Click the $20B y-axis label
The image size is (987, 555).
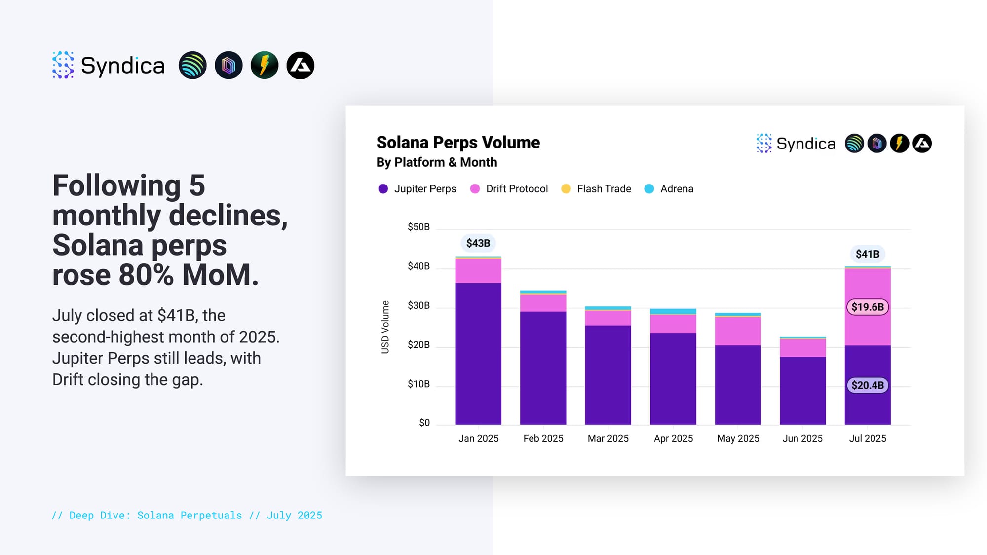(x=418, y=345)
